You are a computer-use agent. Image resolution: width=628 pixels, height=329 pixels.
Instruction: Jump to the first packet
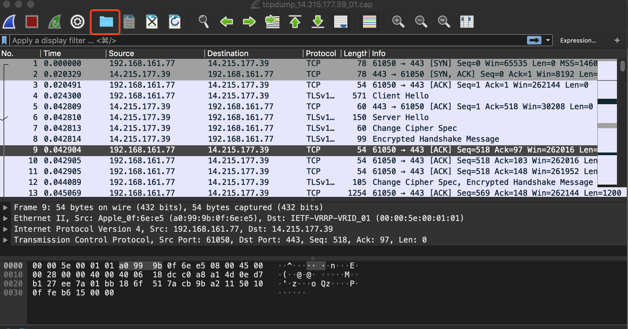[x=295, y=22]
